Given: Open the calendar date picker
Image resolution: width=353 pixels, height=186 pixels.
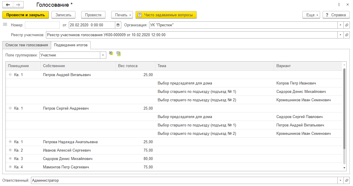Looking at the screenshot, I should click(118, 25).
